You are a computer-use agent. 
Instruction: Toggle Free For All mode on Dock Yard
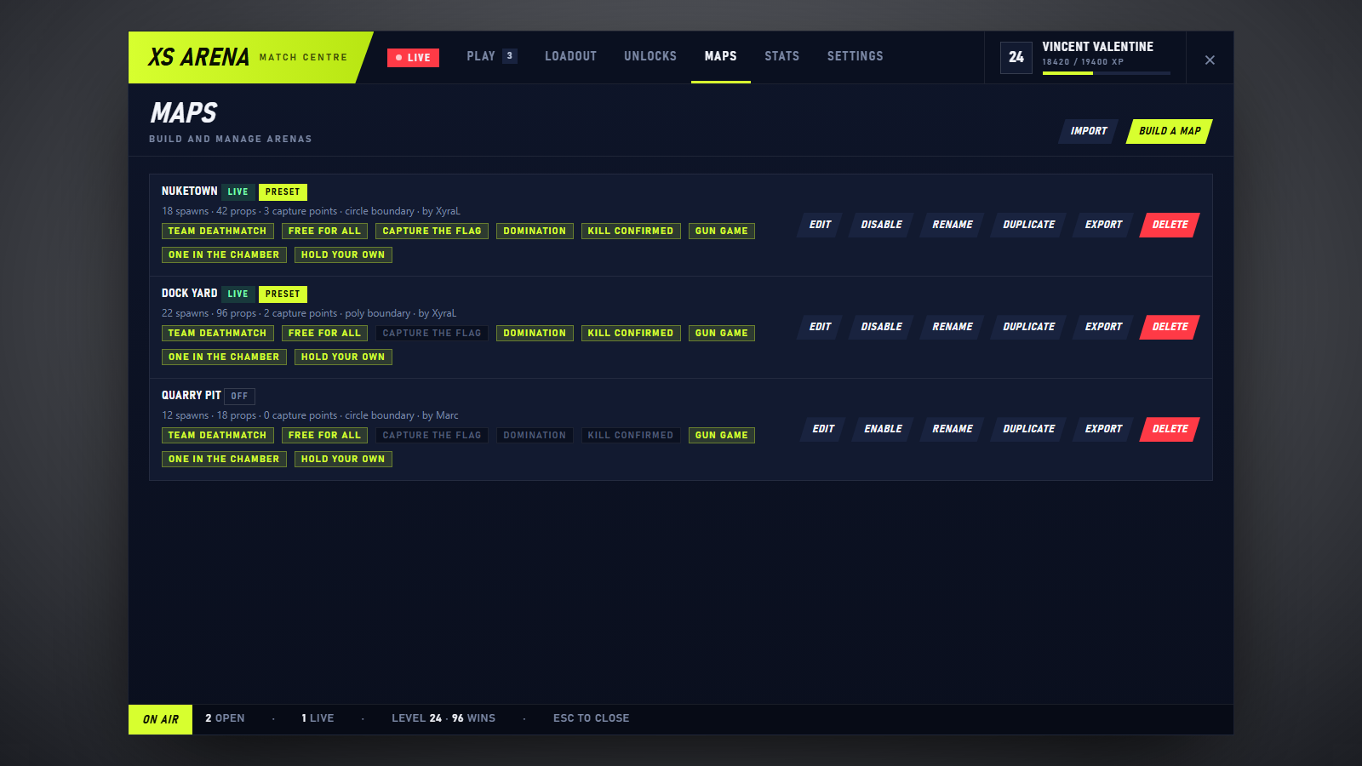click(x=324, y=333)
